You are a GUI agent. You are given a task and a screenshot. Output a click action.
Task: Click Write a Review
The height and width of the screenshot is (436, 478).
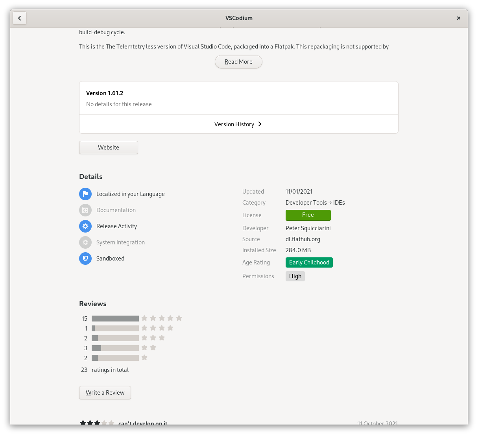tap(105, 393)
